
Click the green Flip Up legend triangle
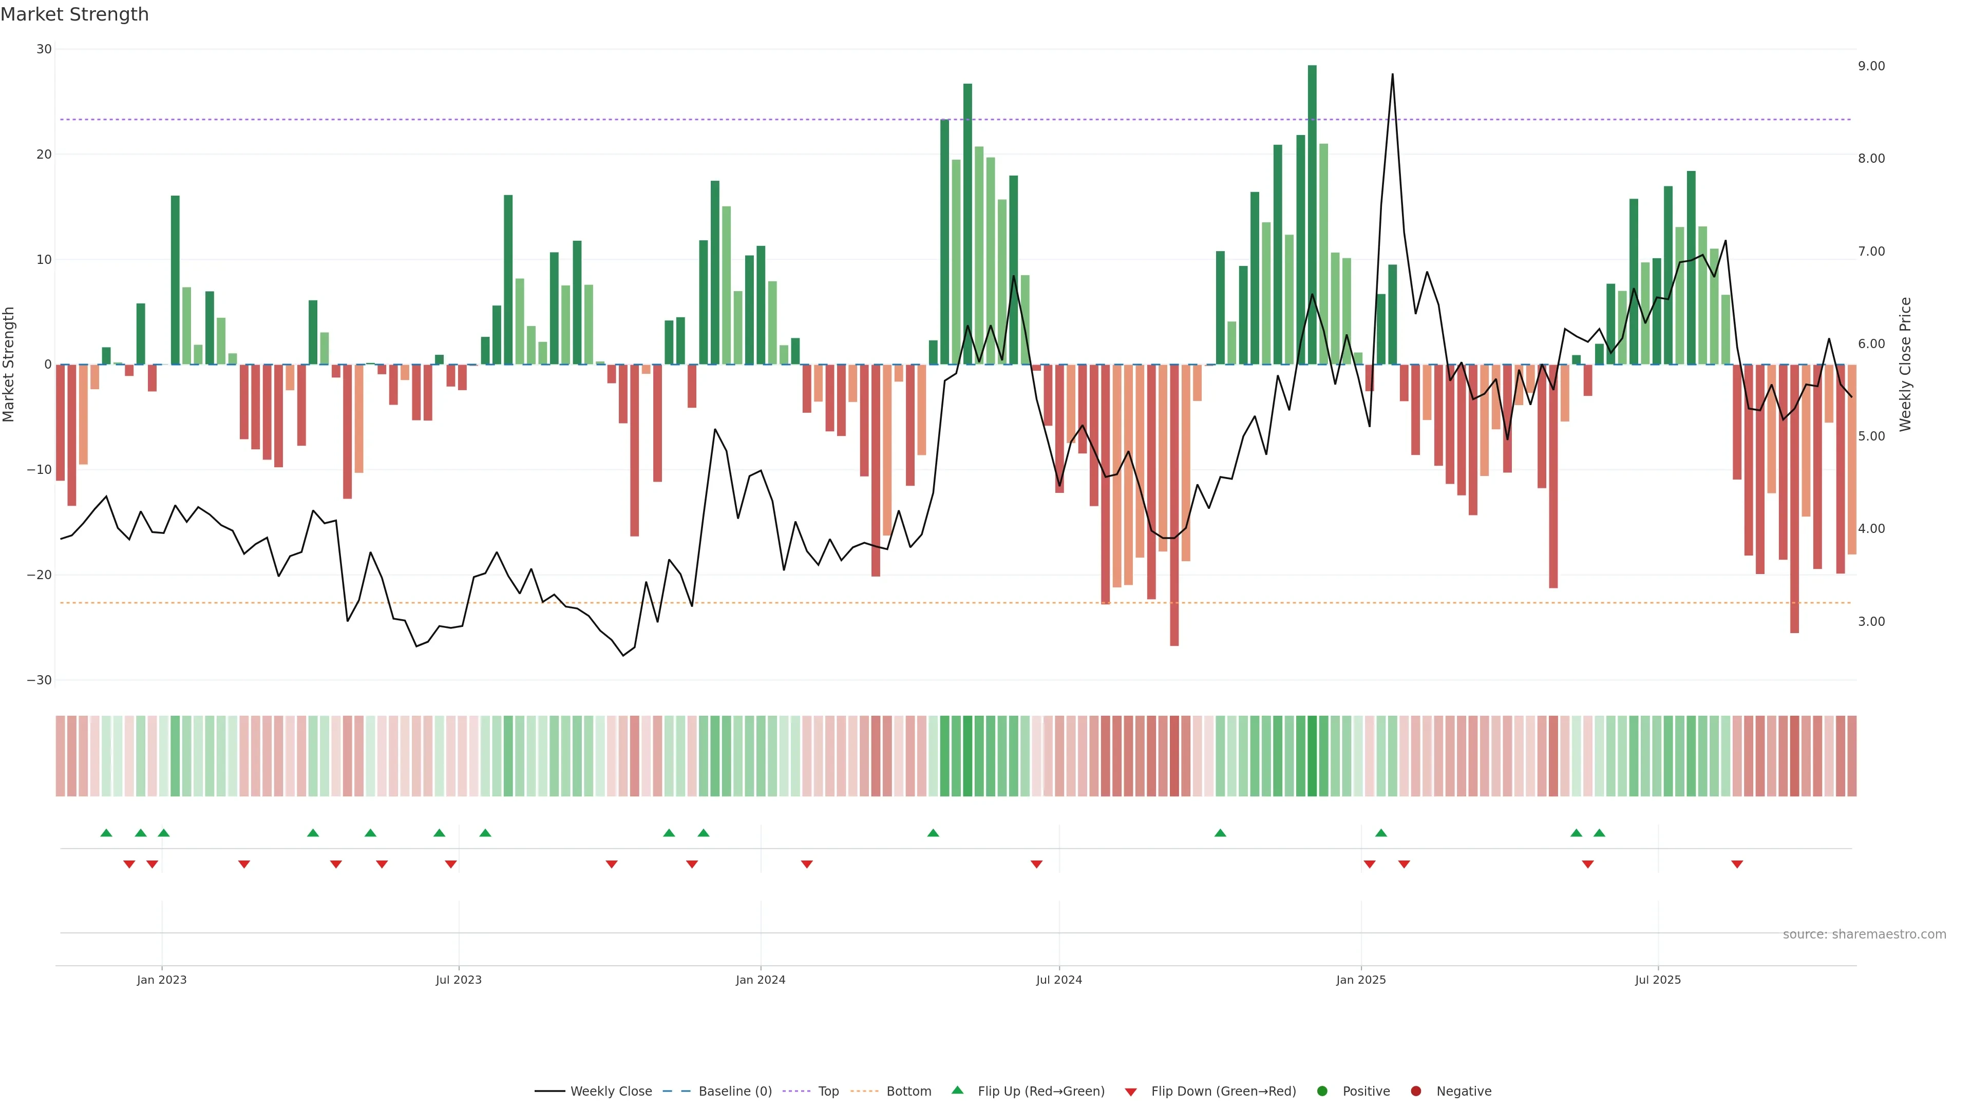pos(957,1091)
